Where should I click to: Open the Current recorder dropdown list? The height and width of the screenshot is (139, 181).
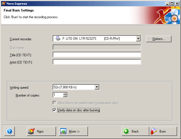click(x=138, y=39)
